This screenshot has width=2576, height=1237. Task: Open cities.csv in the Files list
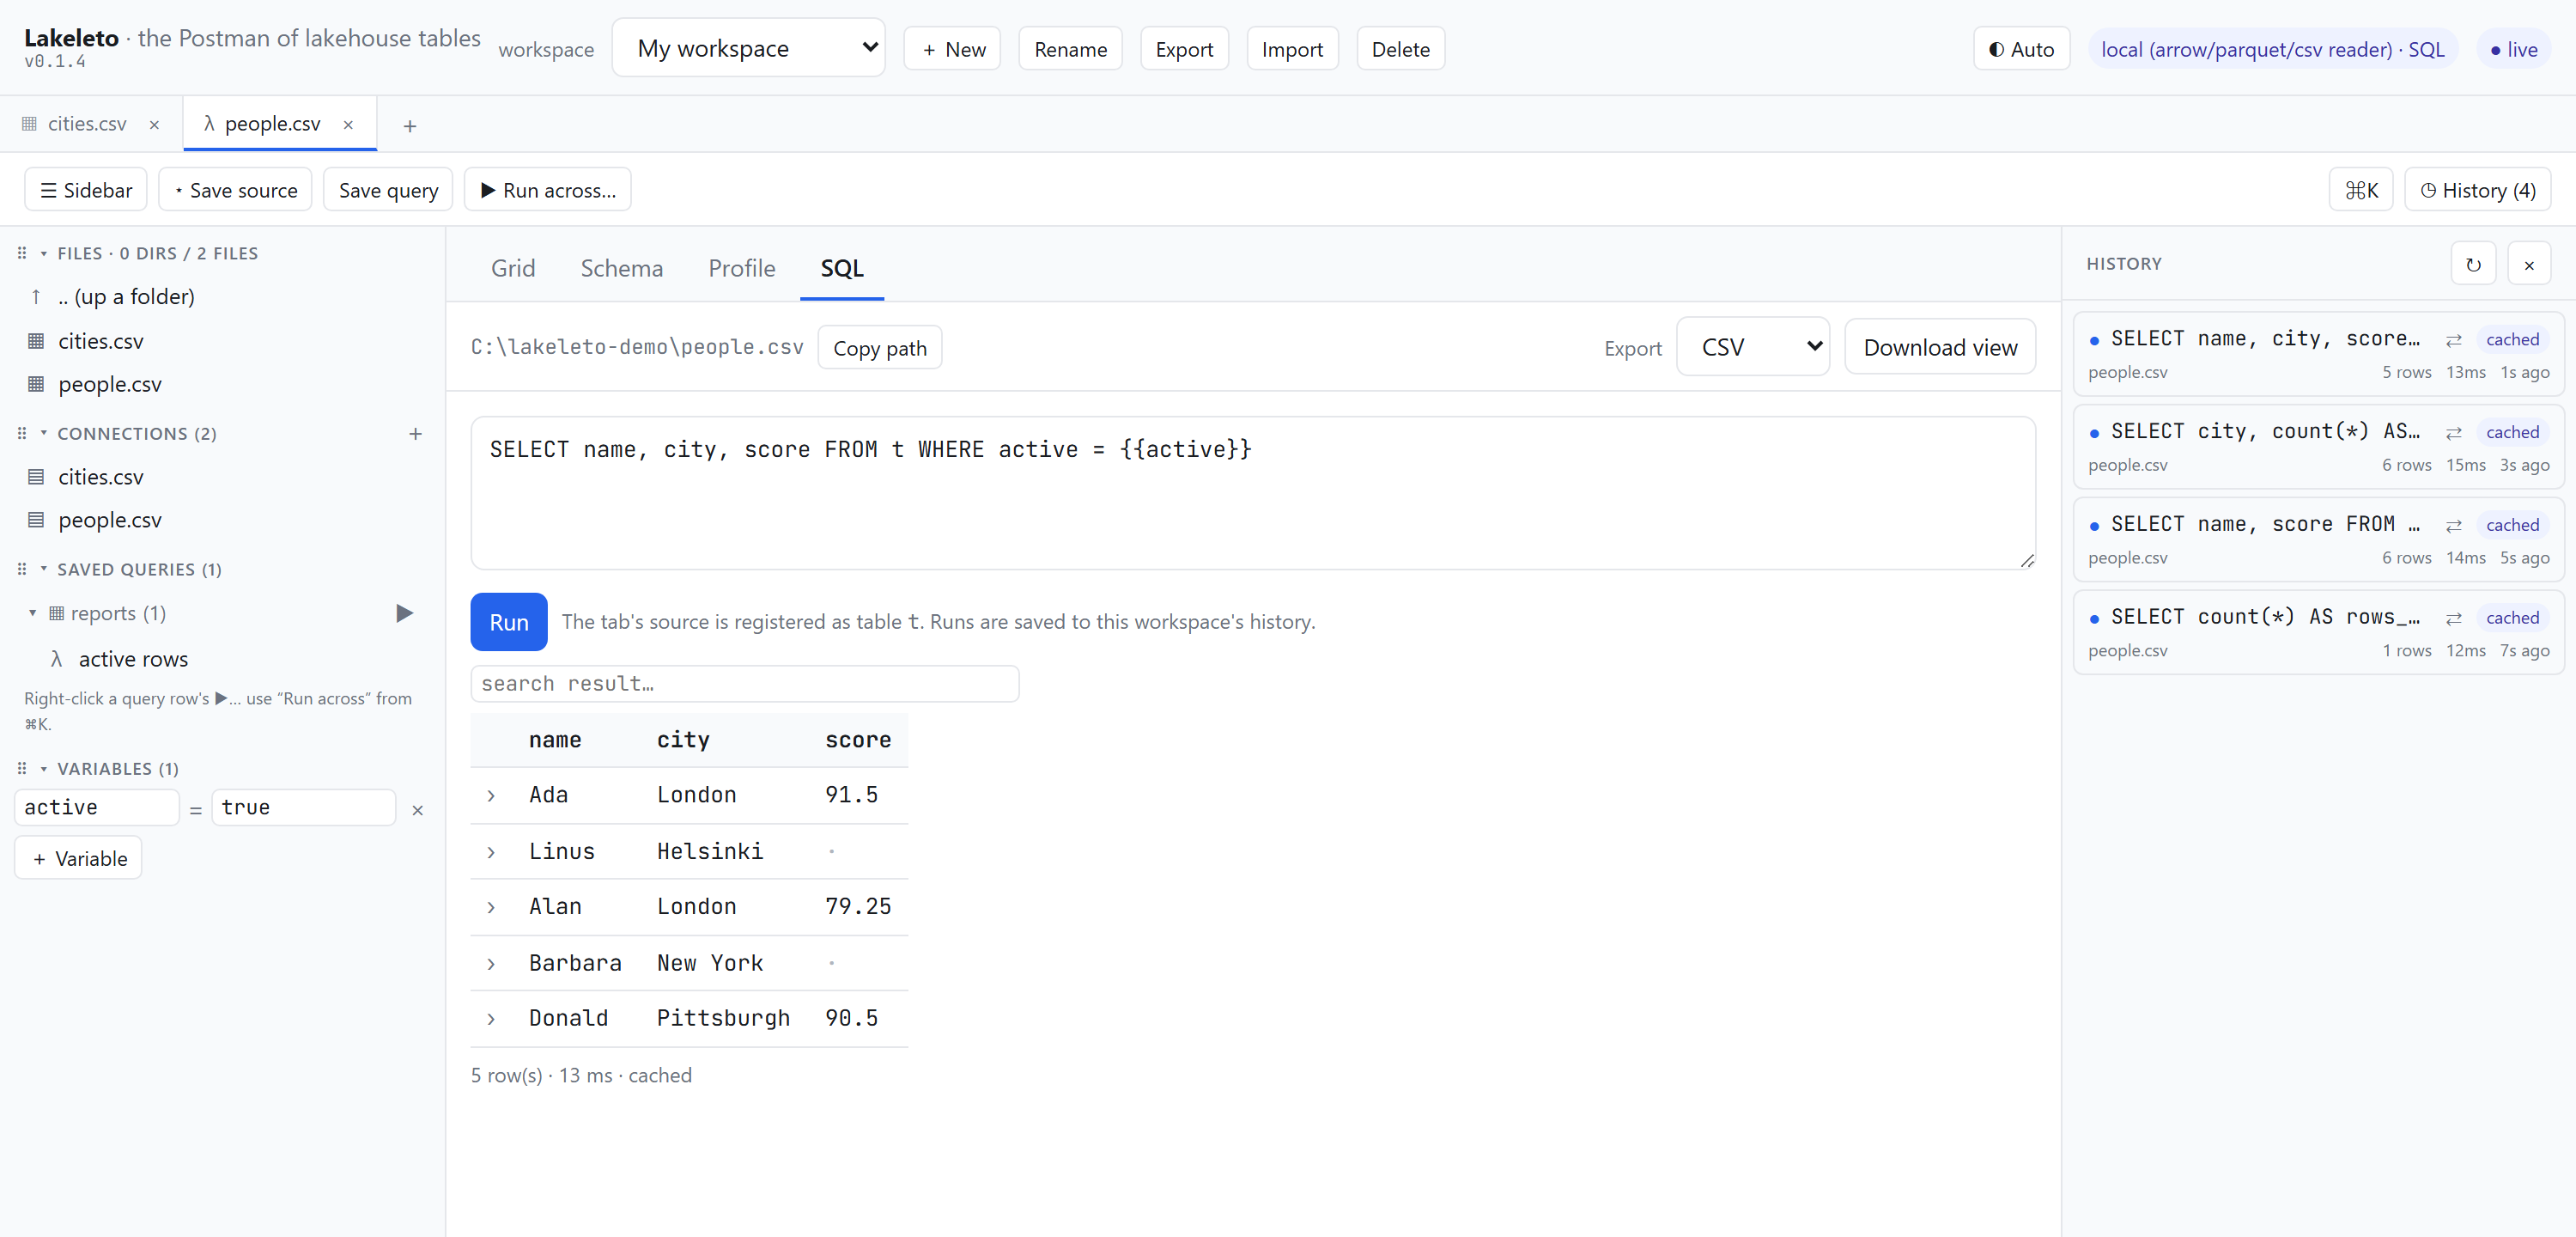click(x=100, y=341)
